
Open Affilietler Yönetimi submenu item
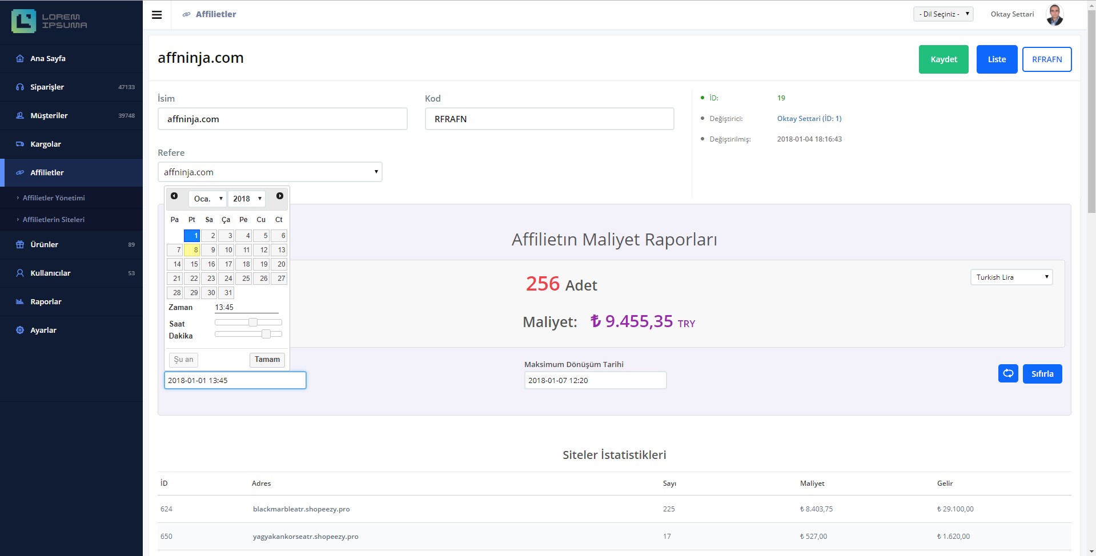[x=54, y=198]
